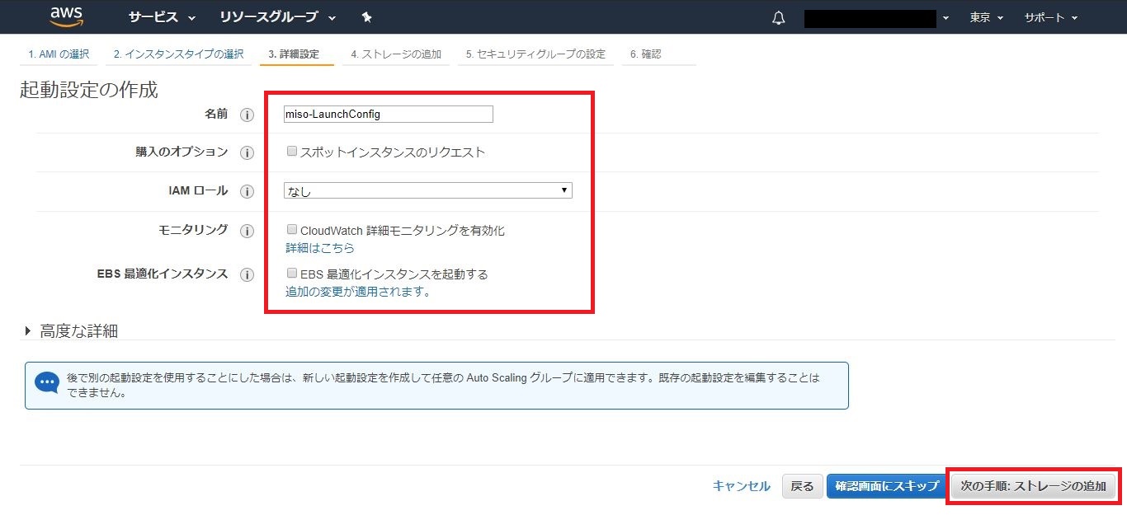This screenshot has width=1127, height=515.
Task: Open the サービス menu
Action: (162, 17)
